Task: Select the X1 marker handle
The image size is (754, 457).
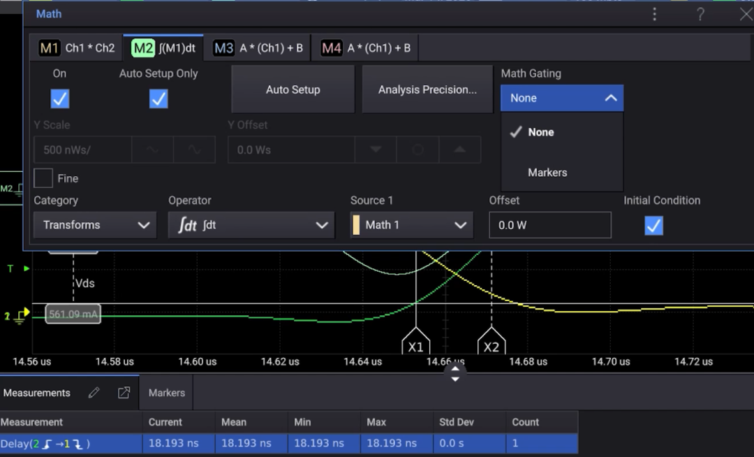Action: [415, 342]
